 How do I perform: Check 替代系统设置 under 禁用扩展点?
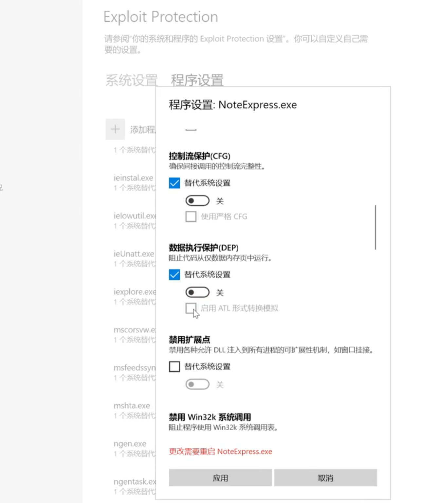174,366
